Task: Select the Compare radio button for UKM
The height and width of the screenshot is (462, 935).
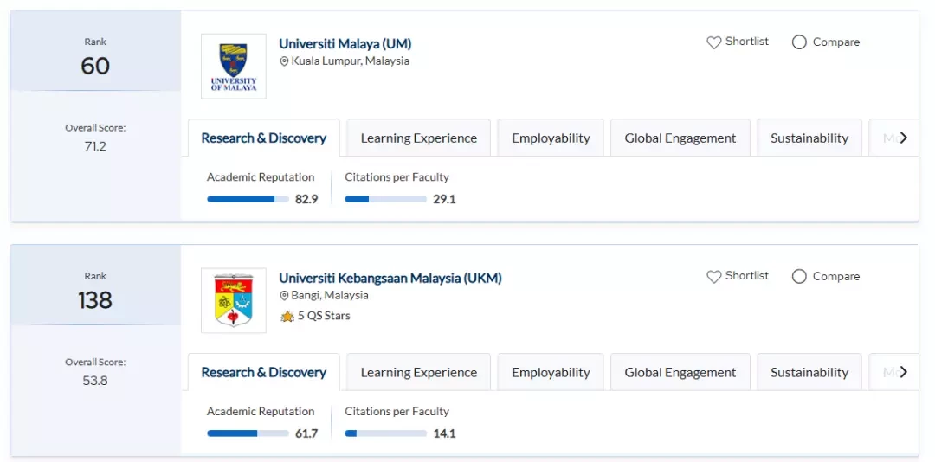Action: 799,277
